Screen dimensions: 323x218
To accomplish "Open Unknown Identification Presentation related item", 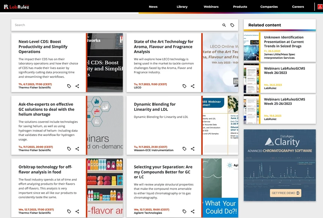I will (284, 42).
